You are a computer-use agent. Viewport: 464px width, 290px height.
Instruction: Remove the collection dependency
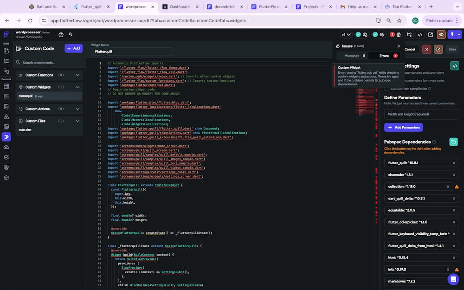pyautogui.click(x=448, y=187)
